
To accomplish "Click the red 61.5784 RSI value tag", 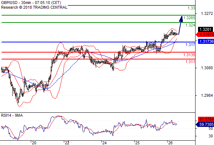I will (x=206, y=119).
